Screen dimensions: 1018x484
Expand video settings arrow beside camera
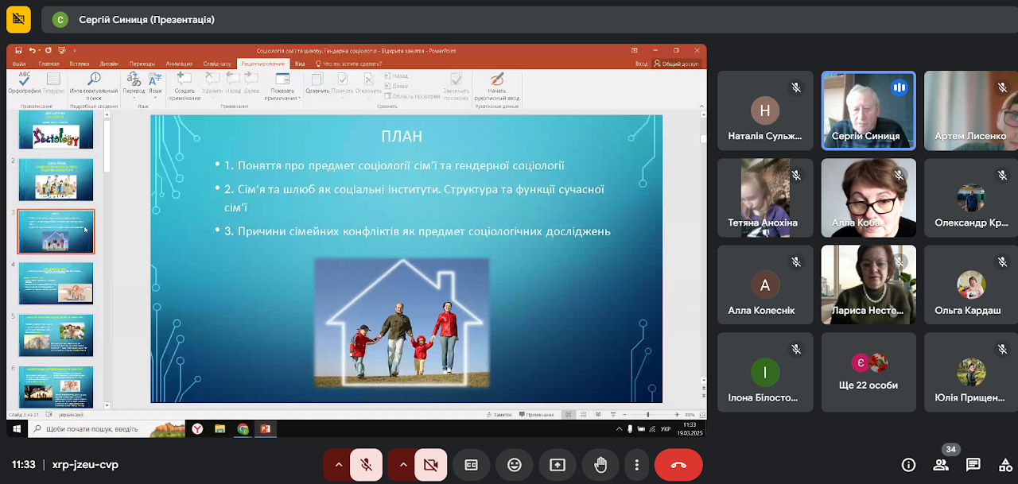pyautogui.click(x=402, y=465)
